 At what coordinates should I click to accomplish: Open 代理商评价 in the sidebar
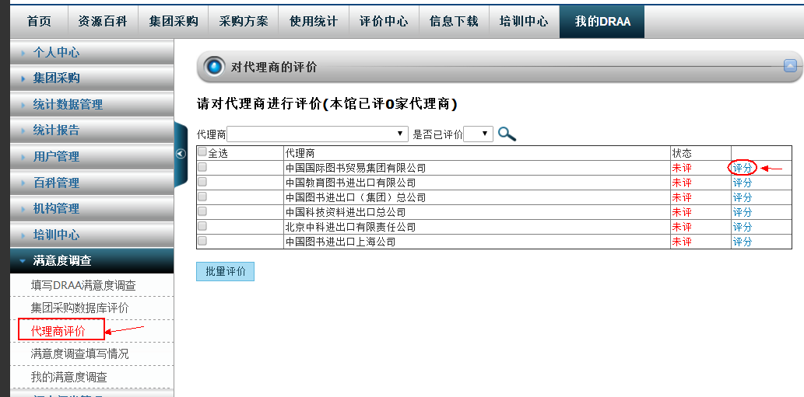(x=58, y=331)
